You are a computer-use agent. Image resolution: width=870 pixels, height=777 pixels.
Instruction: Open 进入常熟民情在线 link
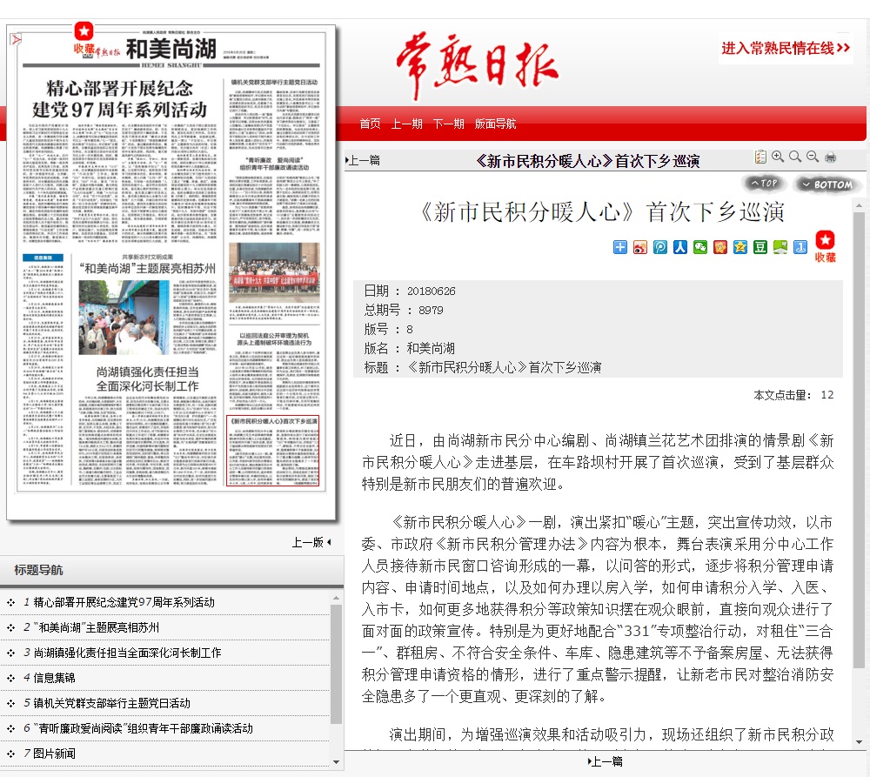[x=786, y=48]
